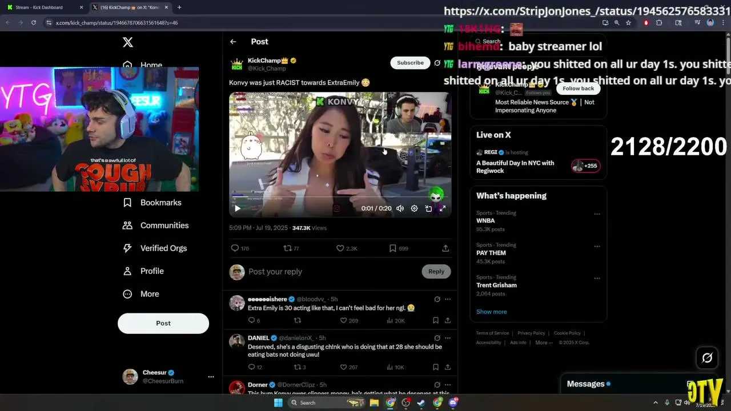Bookmark the bloodvv_ reply

pos(435,321)
